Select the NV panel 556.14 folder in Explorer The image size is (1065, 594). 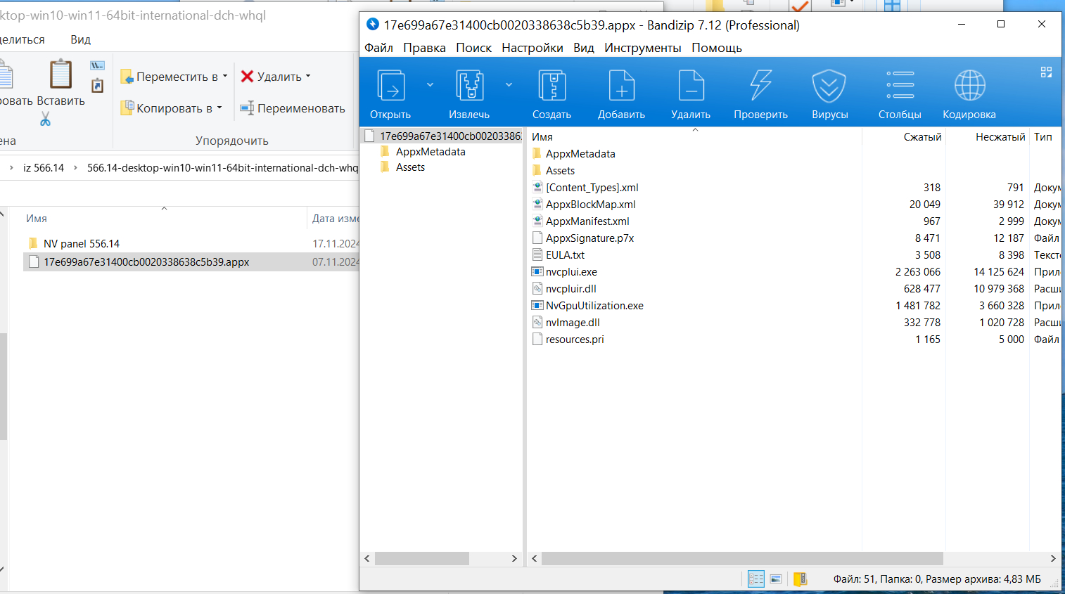pos(82,244)
